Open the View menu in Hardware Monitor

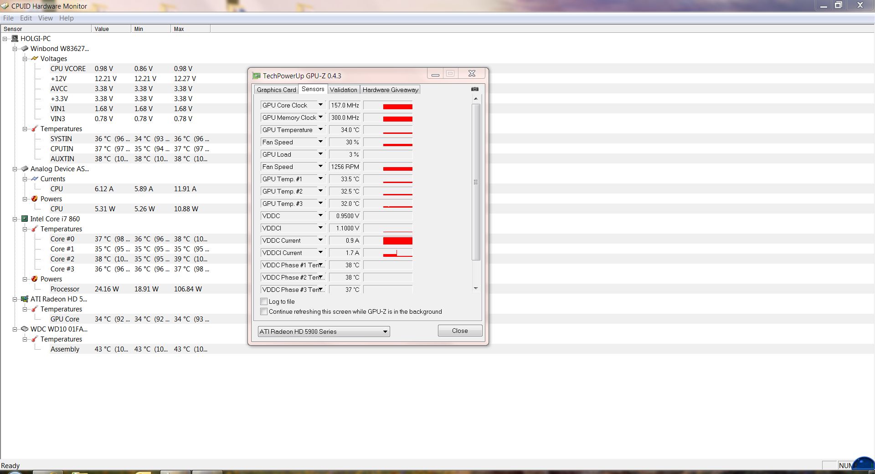[45, 18]
